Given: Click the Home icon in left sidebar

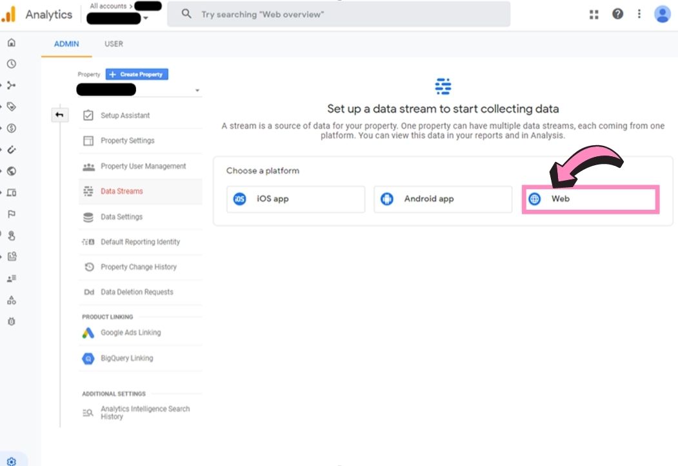Looking at the screenshot, I should 11,43.
